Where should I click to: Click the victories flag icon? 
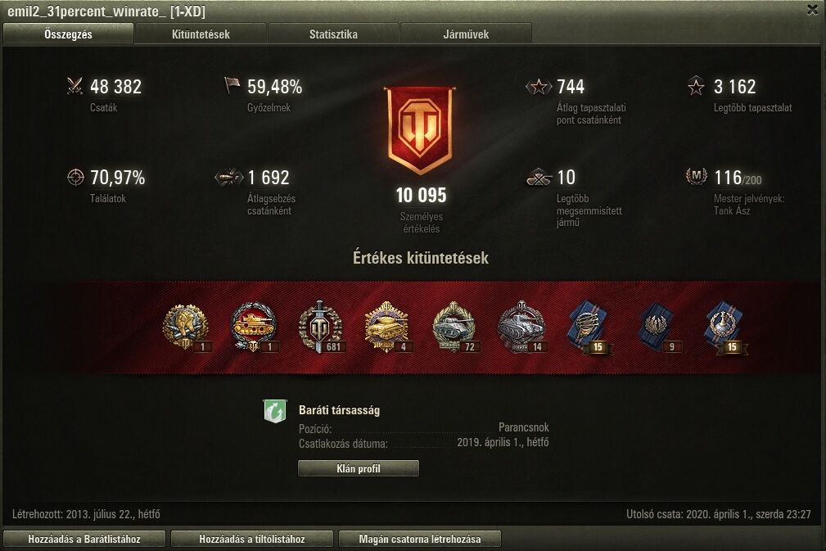tap(232, 86)
